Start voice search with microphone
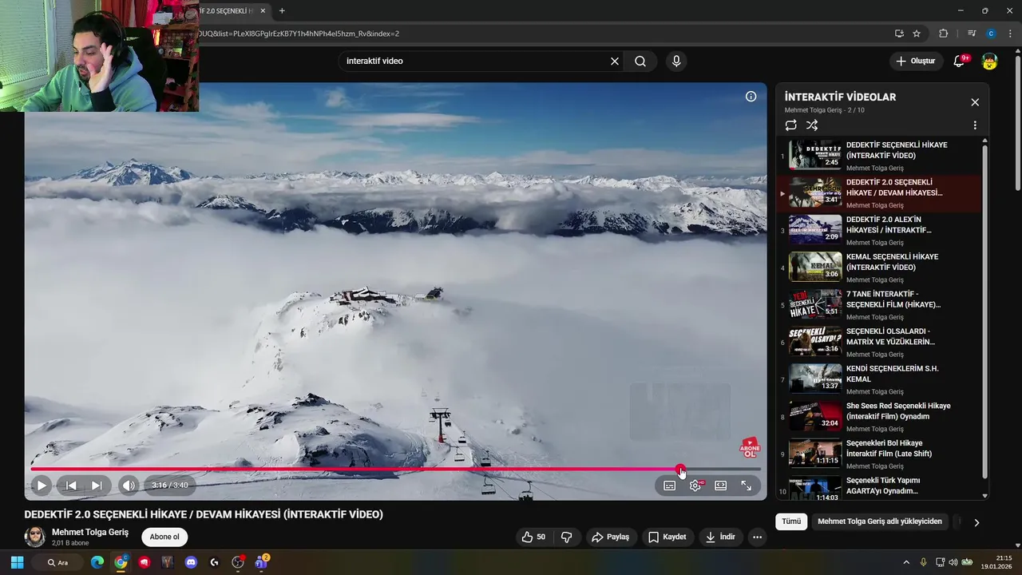The image size is (1022, 575). [x=676, y=61]
